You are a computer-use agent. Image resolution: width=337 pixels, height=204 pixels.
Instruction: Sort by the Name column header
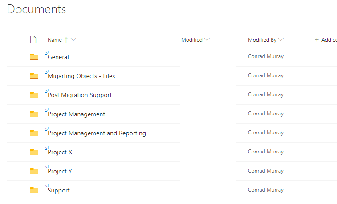(55, 40)
